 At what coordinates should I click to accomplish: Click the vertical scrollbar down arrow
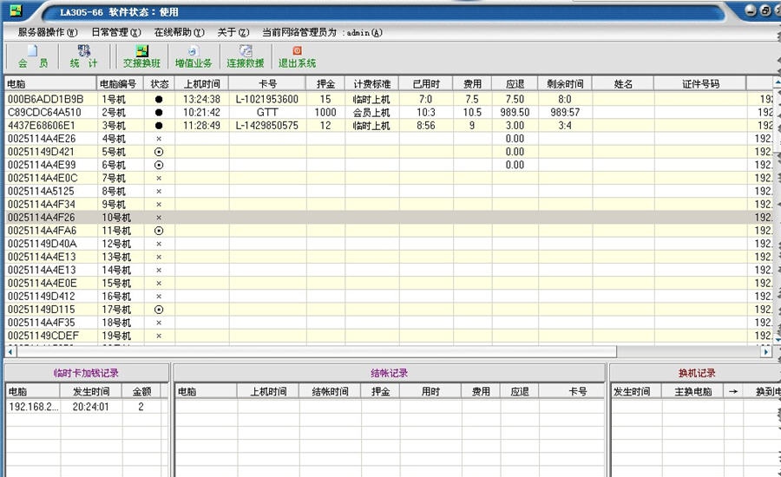click(x=777, y=339)
